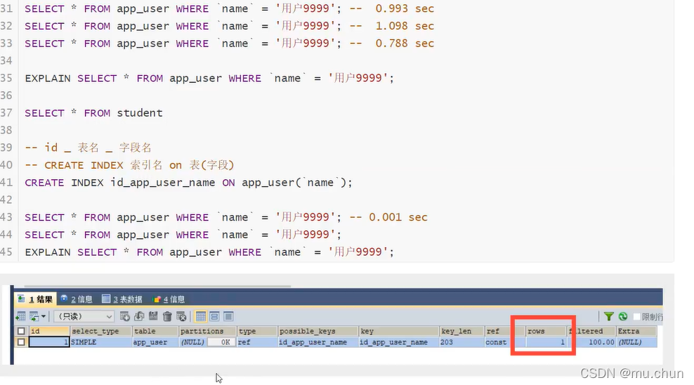Click the rows column header
The image size is (694, 385).
click(x=546, y=331)
